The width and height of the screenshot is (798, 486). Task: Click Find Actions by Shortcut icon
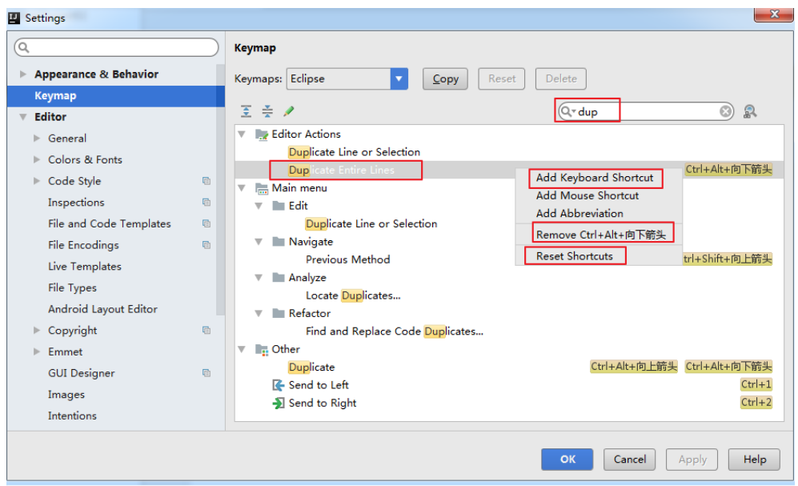coord(750,111)
